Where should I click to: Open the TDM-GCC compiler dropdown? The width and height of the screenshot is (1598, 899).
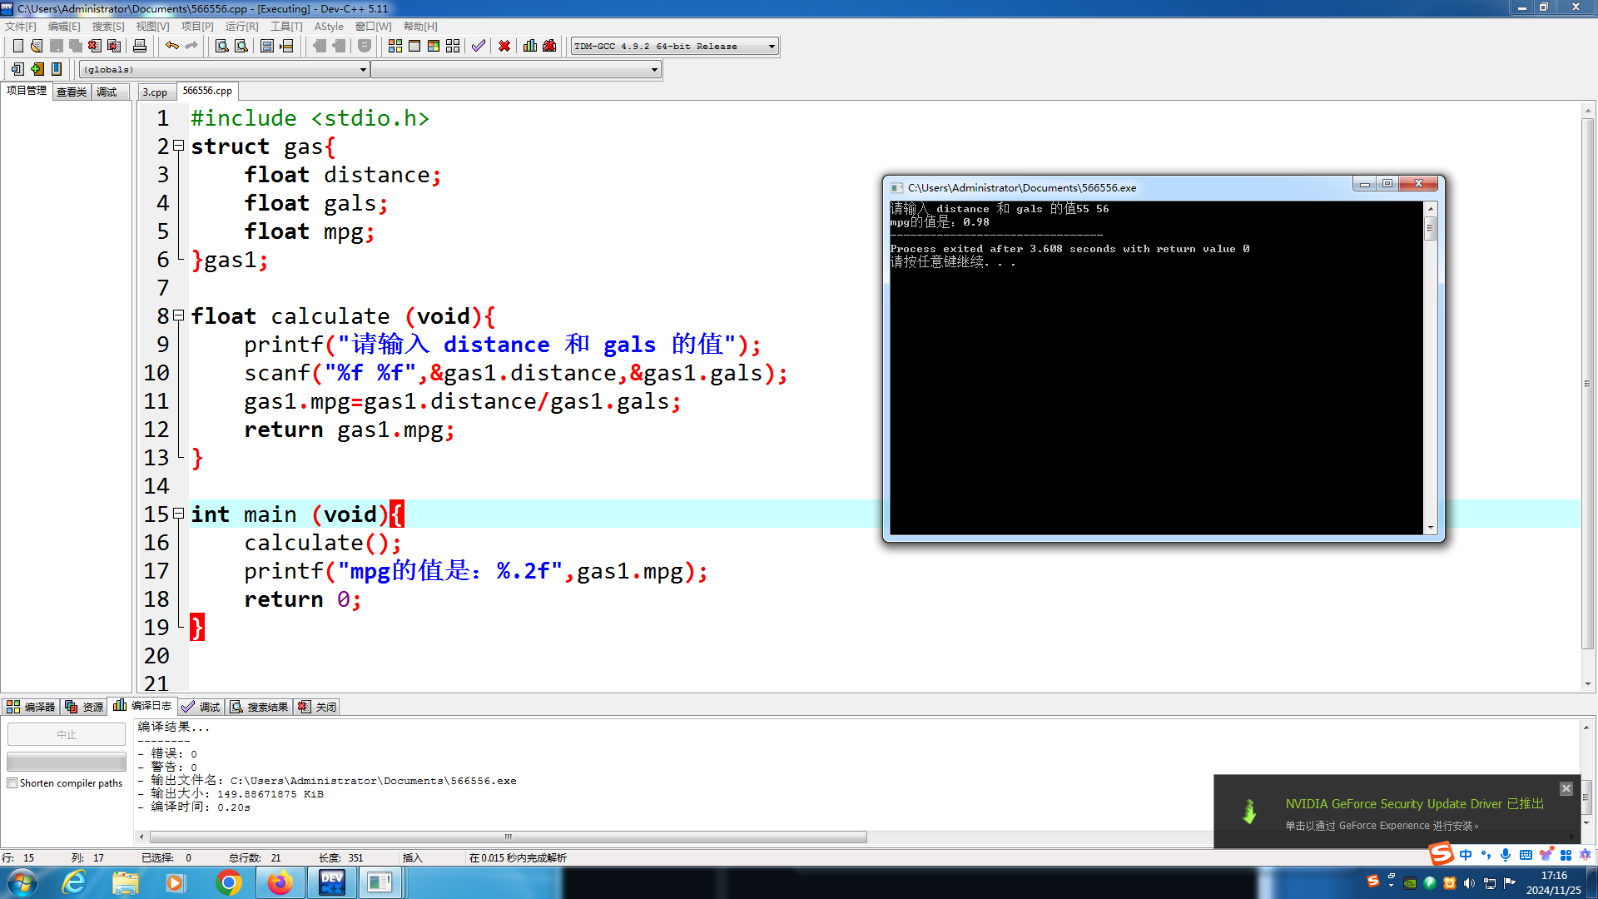(x=772, y=47)
